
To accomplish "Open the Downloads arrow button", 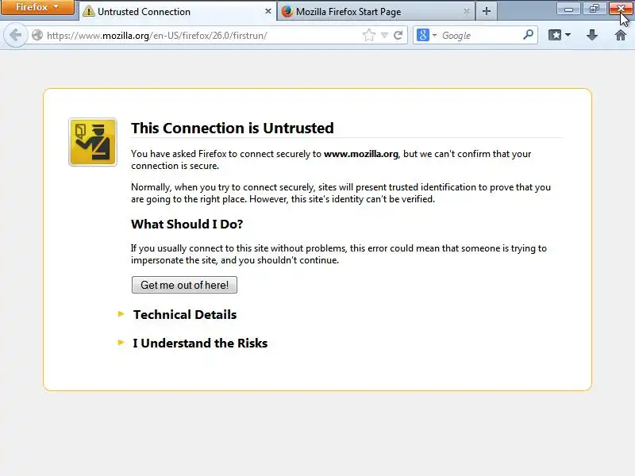I will 592,35.
